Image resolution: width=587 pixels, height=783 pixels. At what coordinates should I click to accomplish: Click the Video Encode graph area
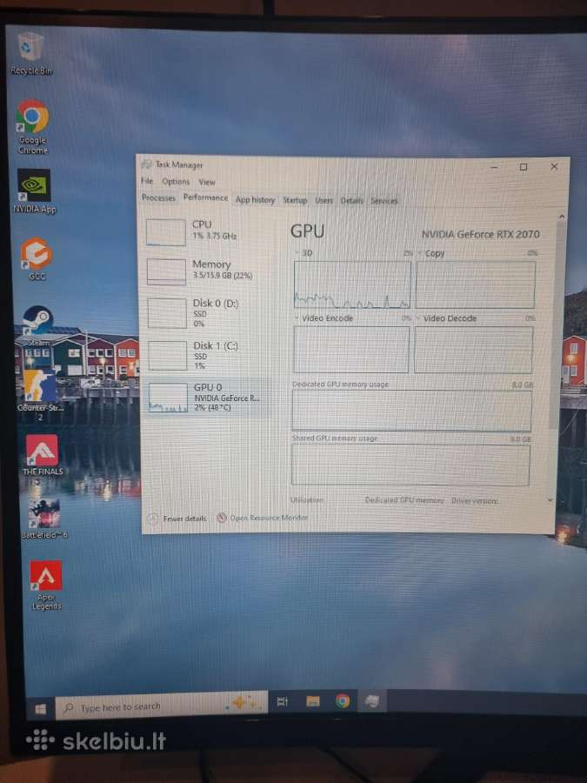coord(351,349)
